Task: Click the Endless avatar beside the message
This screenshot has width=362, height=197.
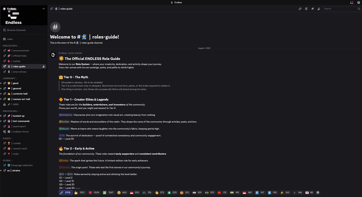Action: tap(53, 55)
